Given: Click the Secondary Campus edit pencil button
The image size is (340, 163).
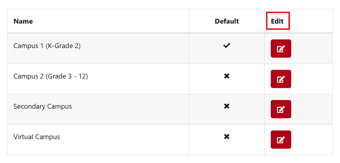Looking at the screenshot, I should [281, 109].
